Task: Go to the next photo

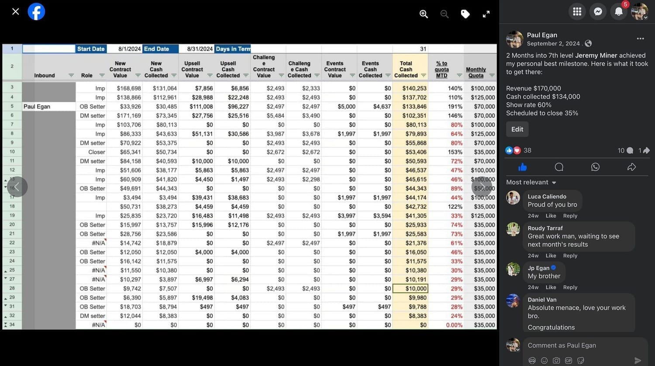Action: (x=482, y=187)
